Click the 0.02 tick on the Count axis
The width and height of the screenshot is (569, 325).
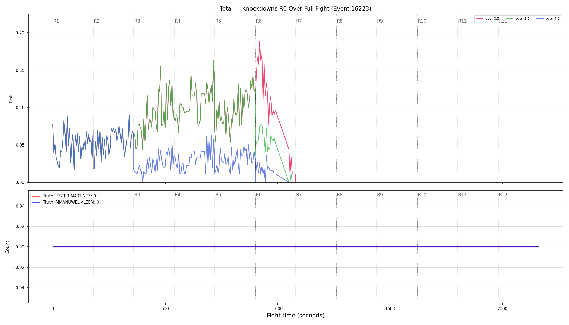(20, 227)
